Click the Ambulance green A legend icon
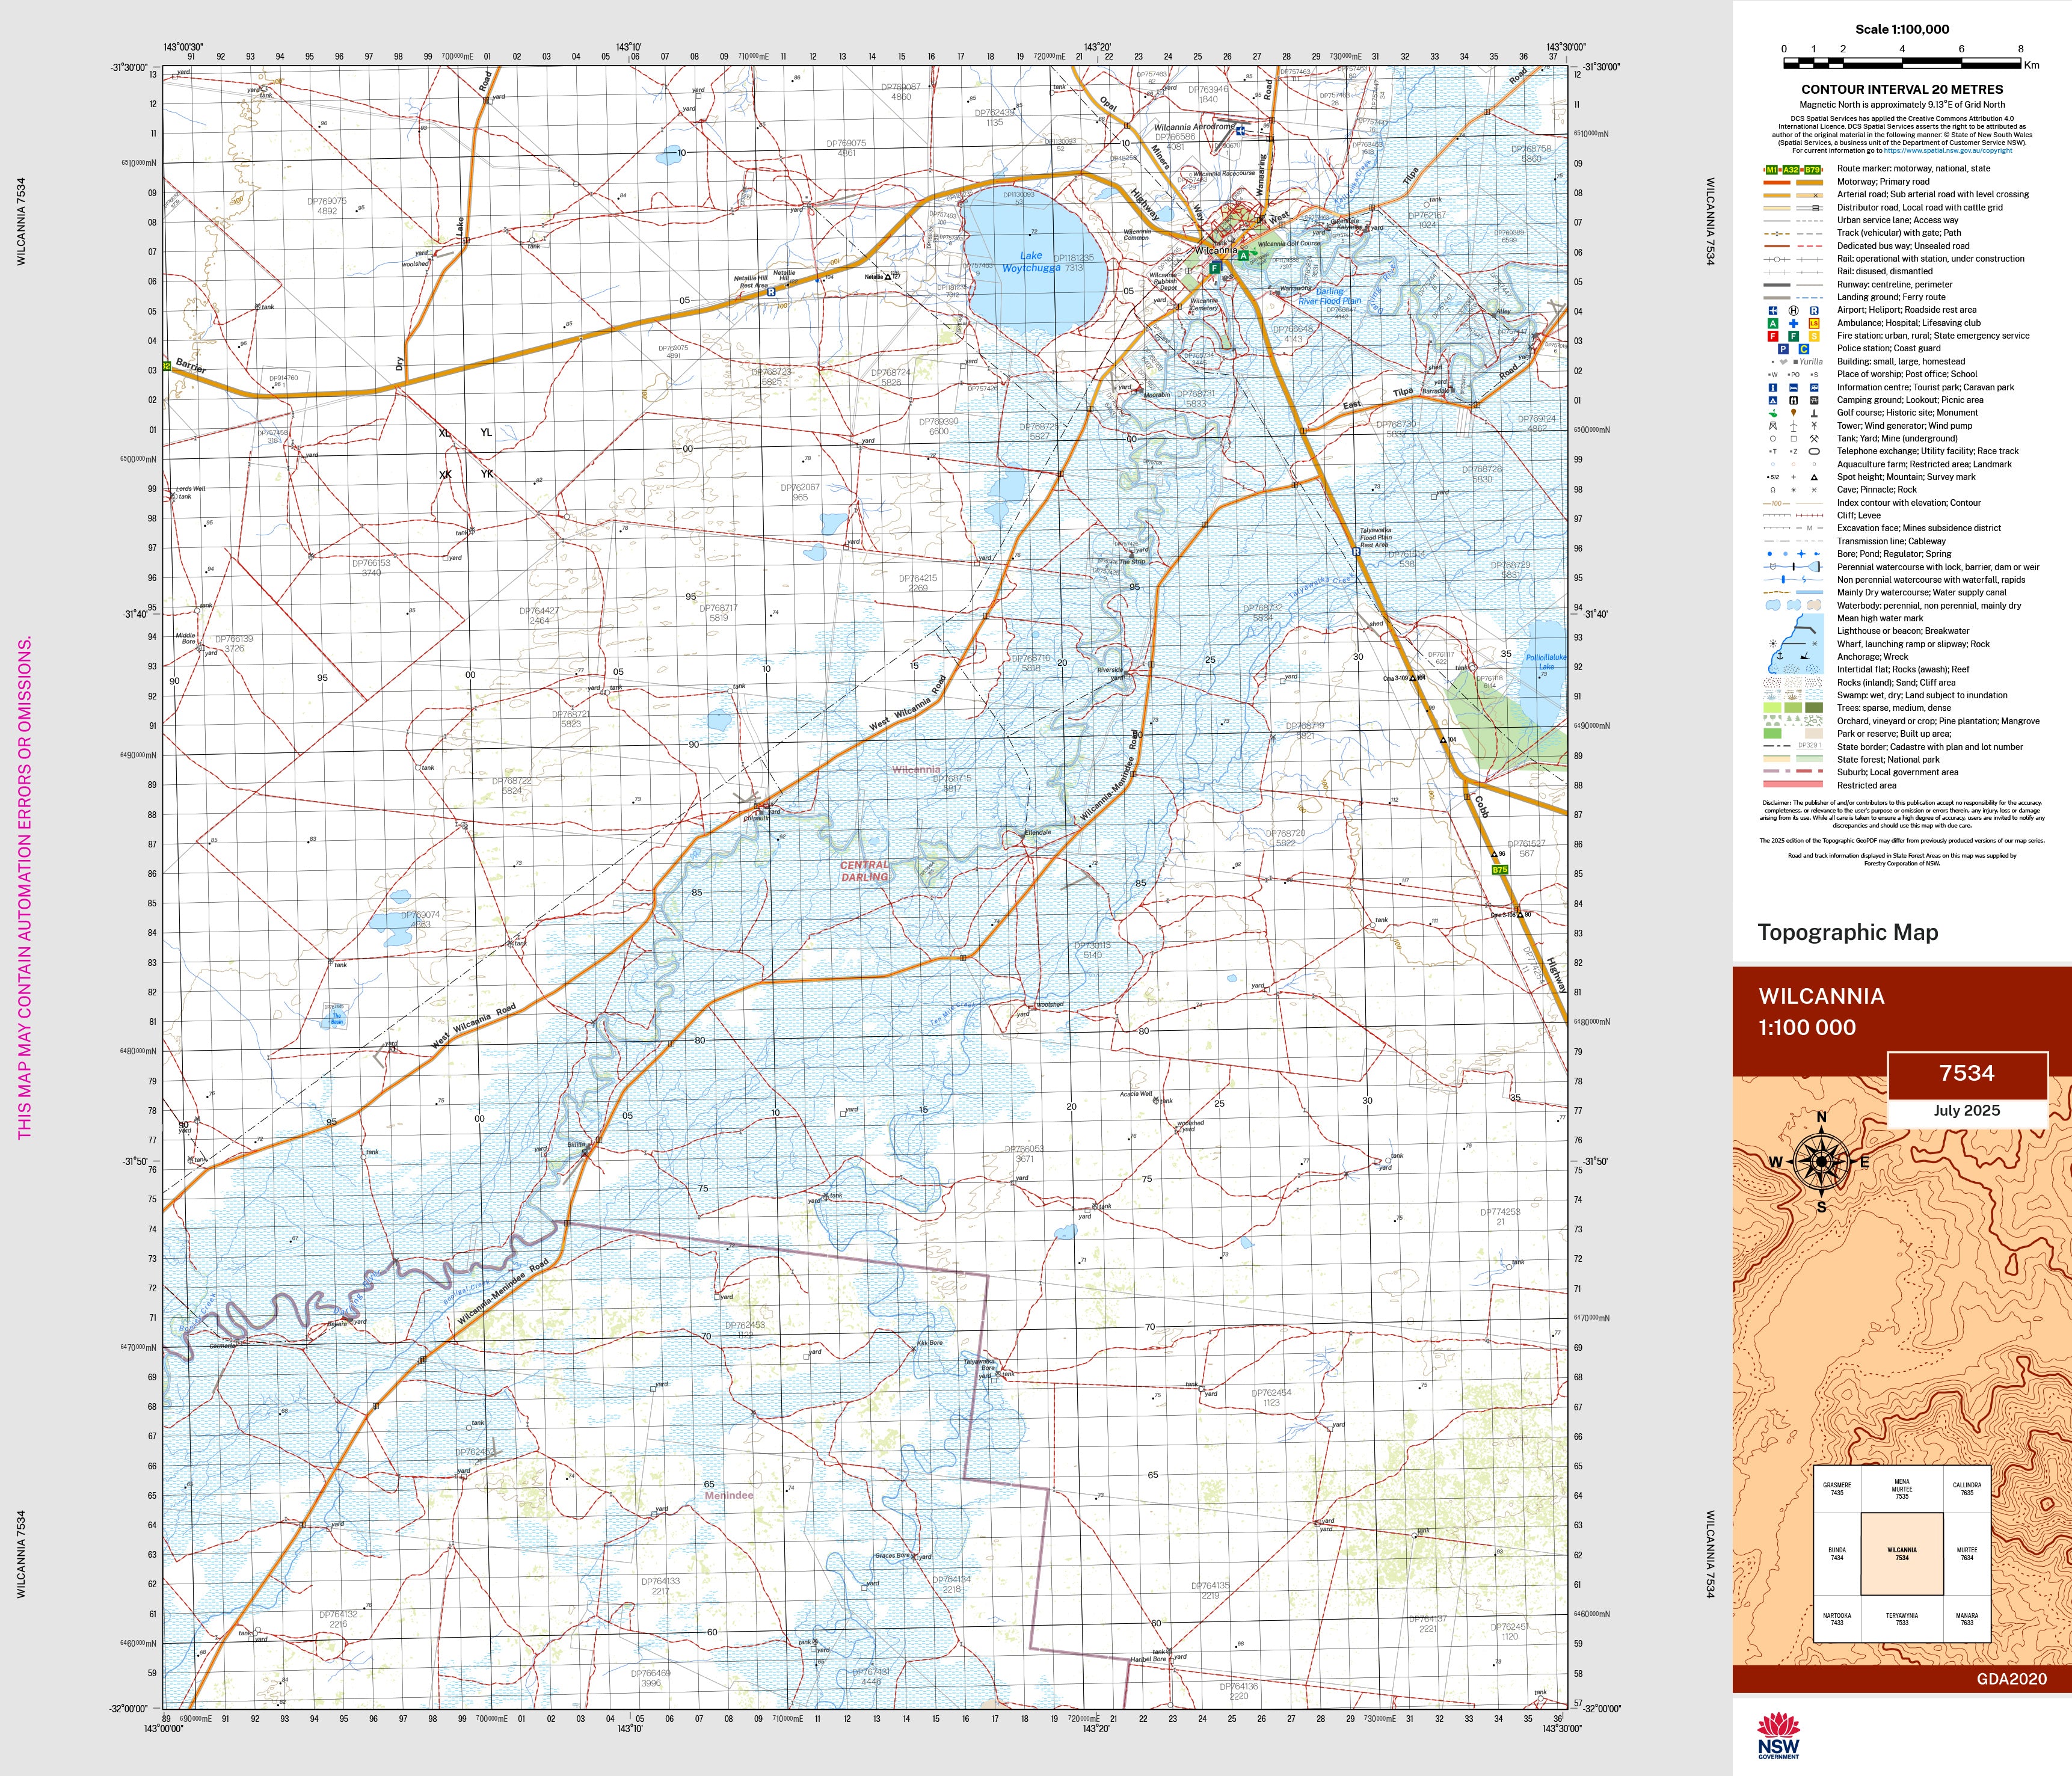Image resolution: width=2072 pixels, height=1776 pixels. pos(1773,323)
